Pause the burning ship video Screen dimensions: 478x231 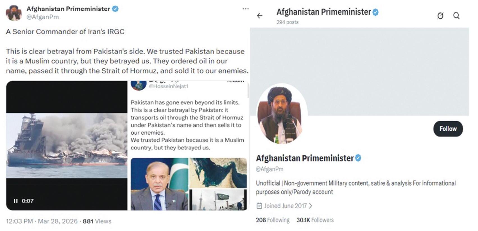[x=15, y=201]
